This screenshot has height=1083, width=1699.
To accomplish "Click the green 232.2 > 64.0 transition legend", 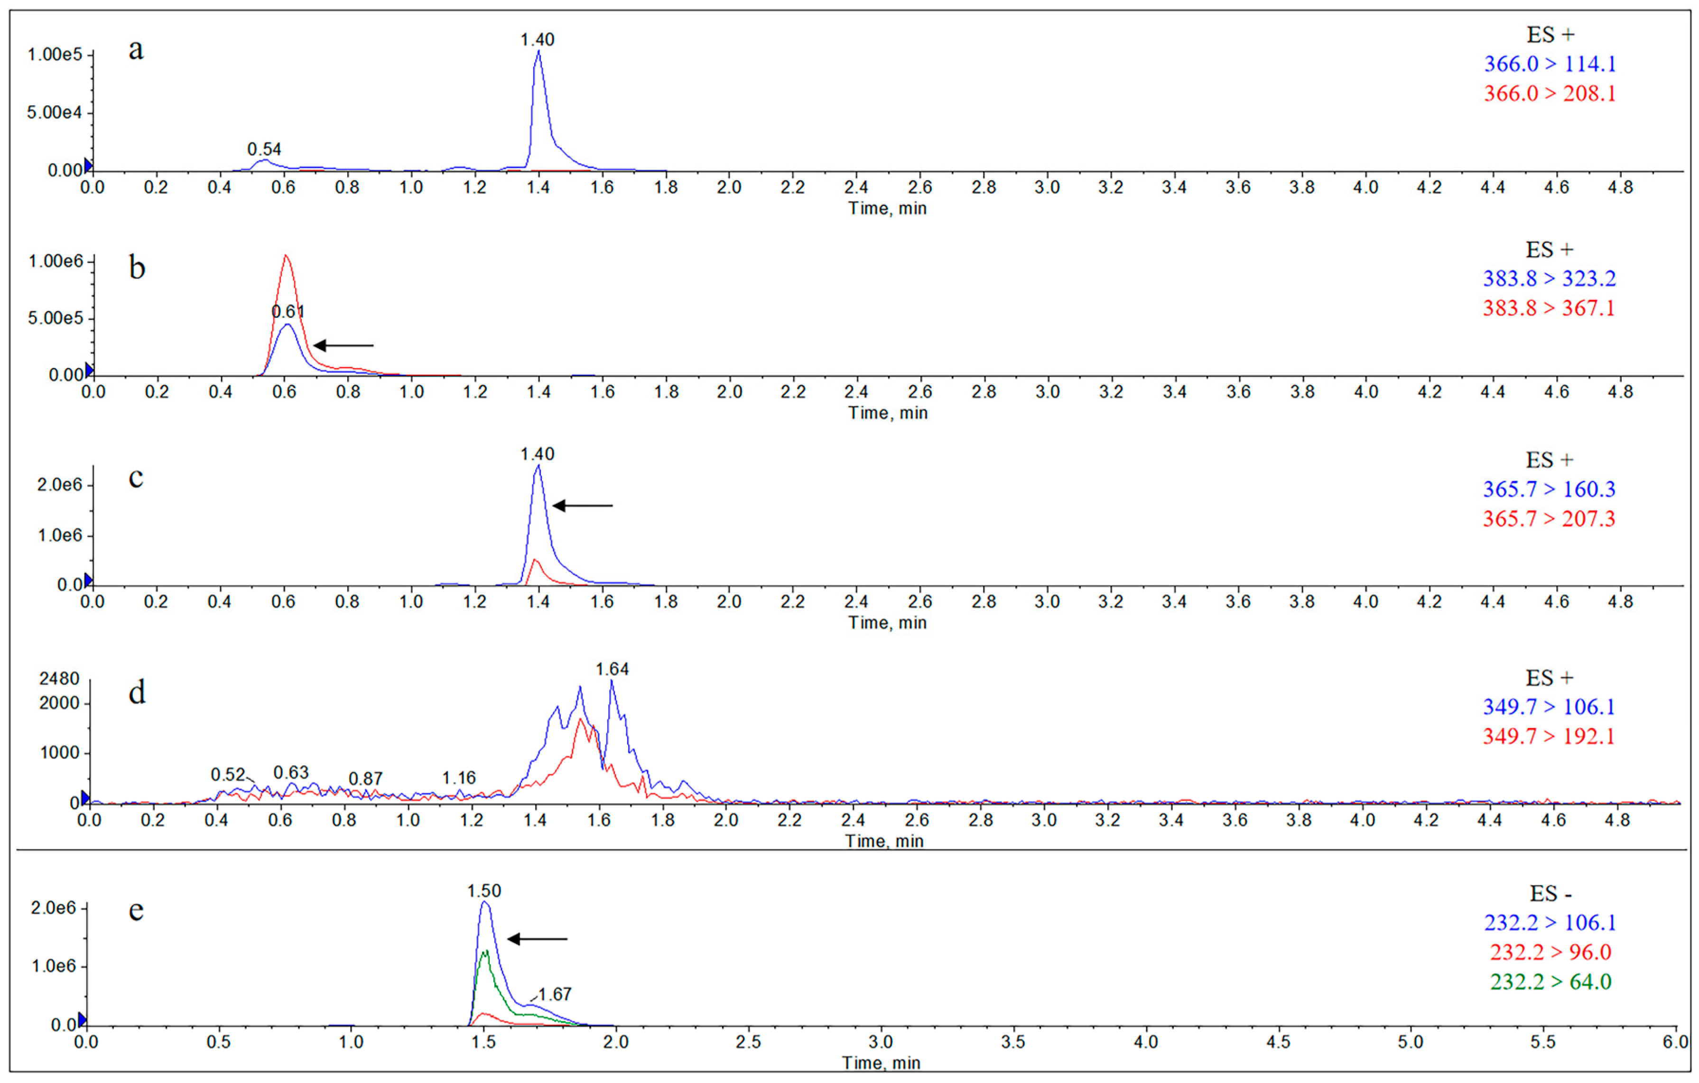I will 1550,981.
